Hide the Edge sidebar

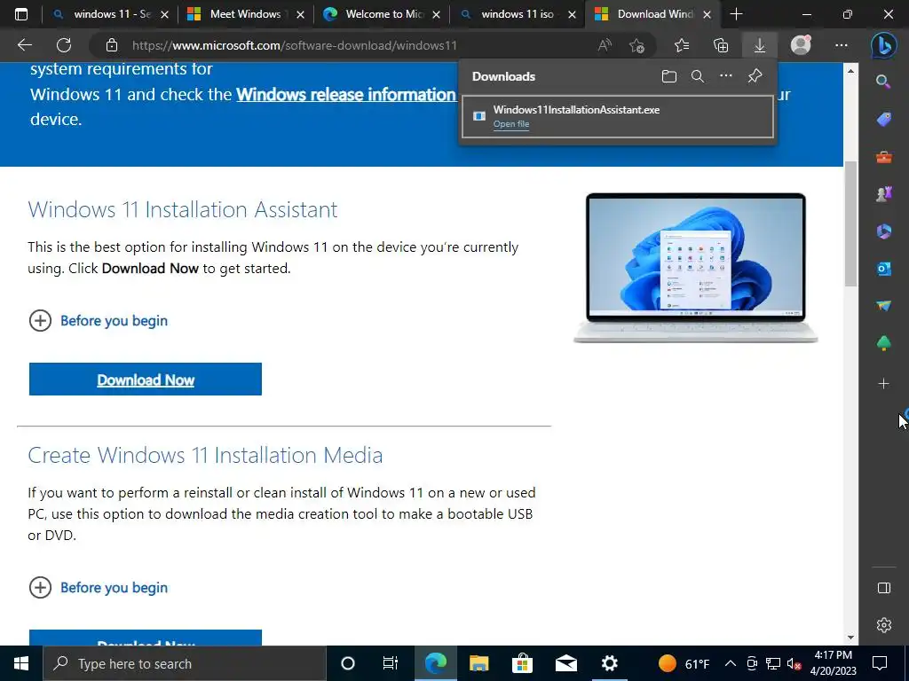click(883, 589)
